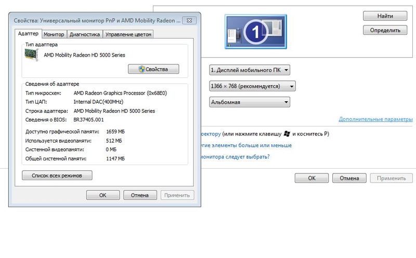Open the Диагностика tab
This screenshot has height=258, width=416.
point(85,34)
